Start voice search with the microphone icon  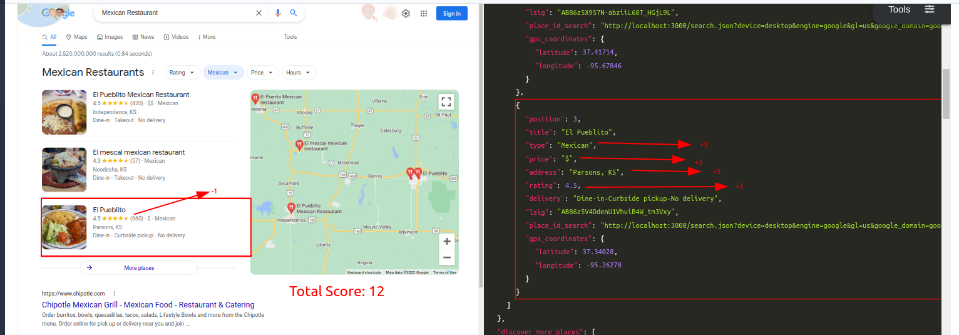(x=278, y=13)
